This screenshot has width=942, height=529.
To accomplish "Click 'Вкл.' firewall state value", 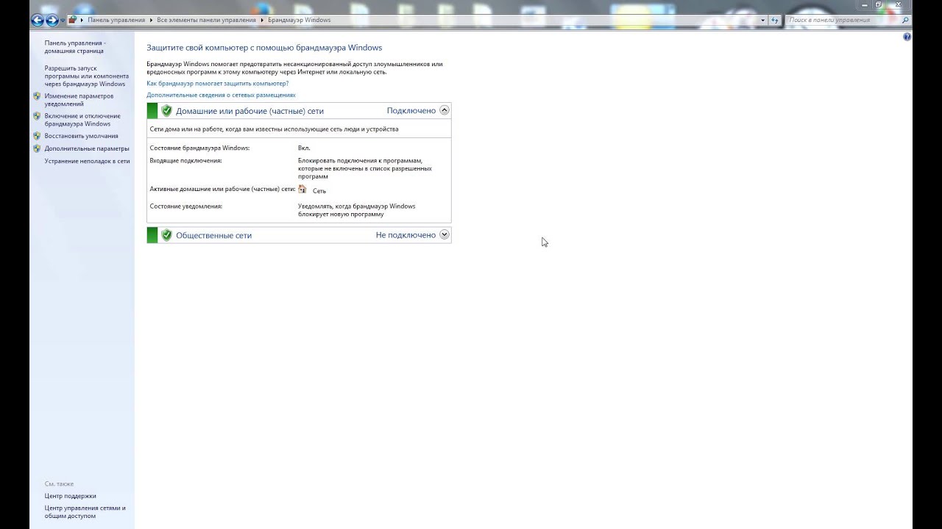I will [304, 148].
